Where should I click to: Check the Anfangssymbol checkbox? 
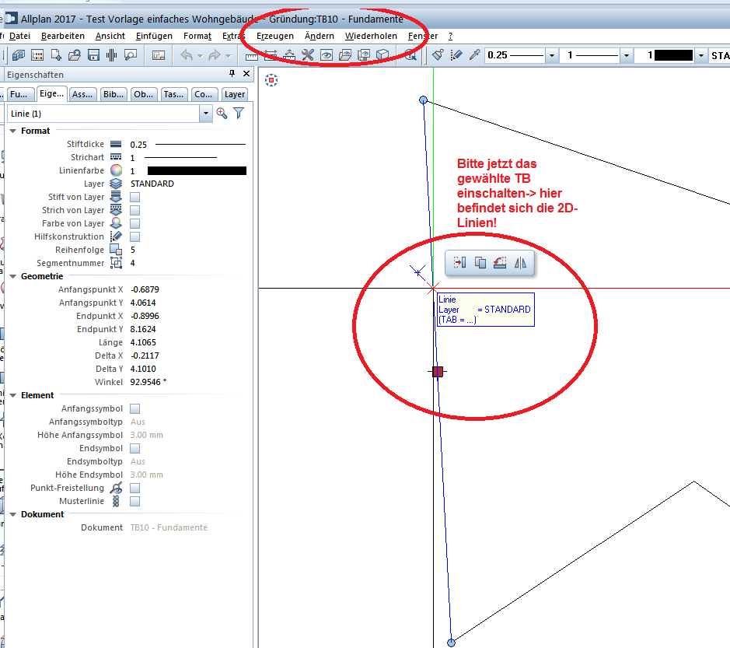[x=134, y=408]
